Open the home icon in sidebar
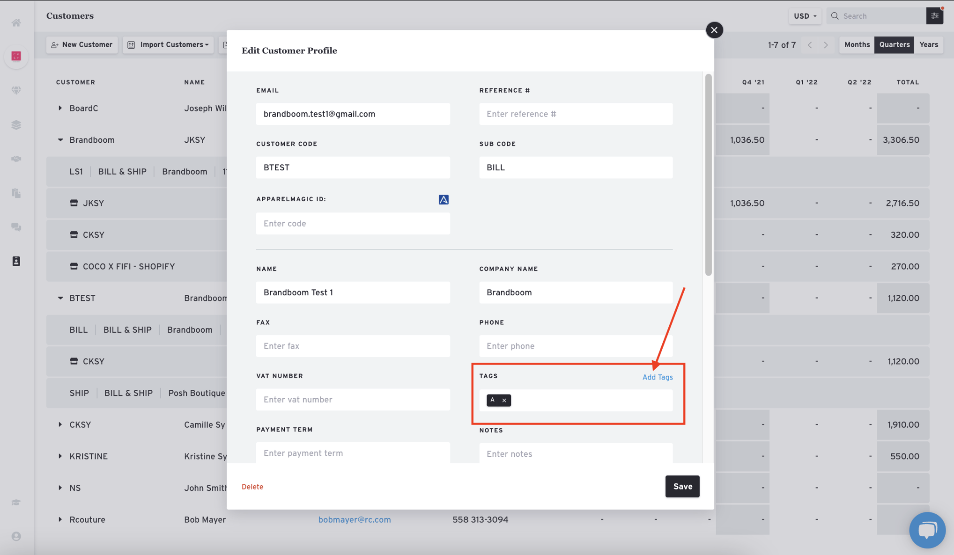Viewport: 954px width, 555px height. (16, 22)
